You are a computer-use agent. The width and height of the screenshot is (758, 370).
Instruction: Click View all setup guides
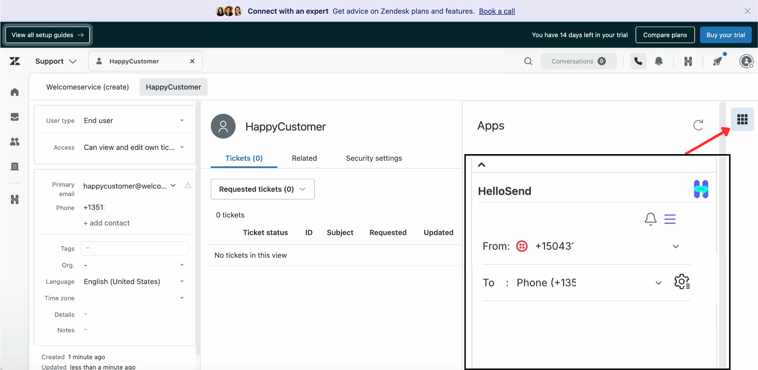[x=47, y=35]
